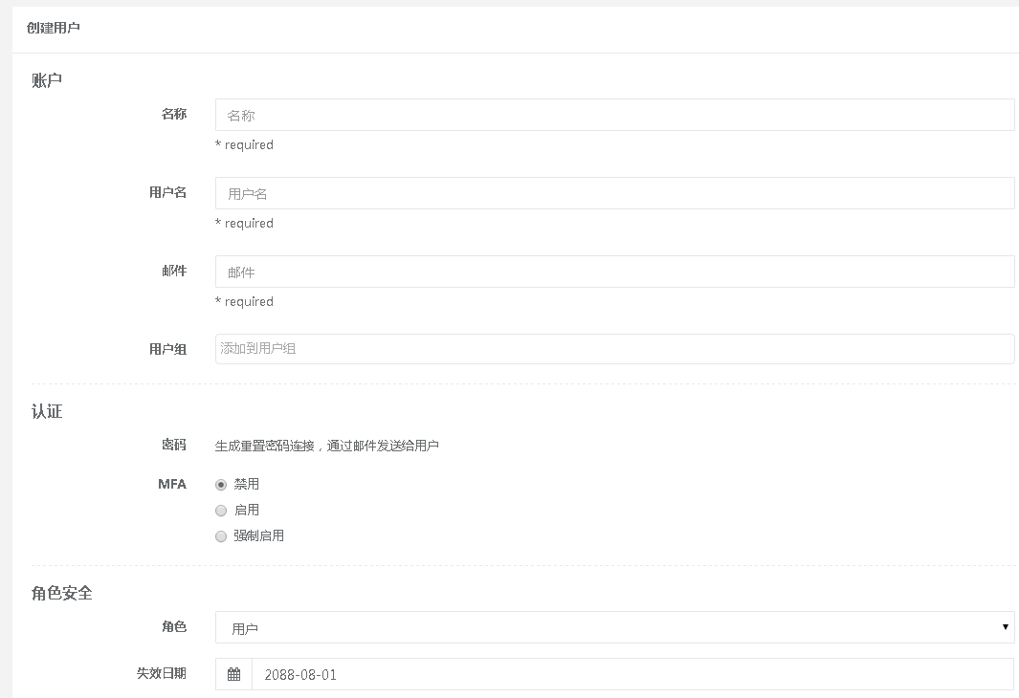The image size is (1019, 698).
Task: Click the 邮件 field label
Action: 174,271
